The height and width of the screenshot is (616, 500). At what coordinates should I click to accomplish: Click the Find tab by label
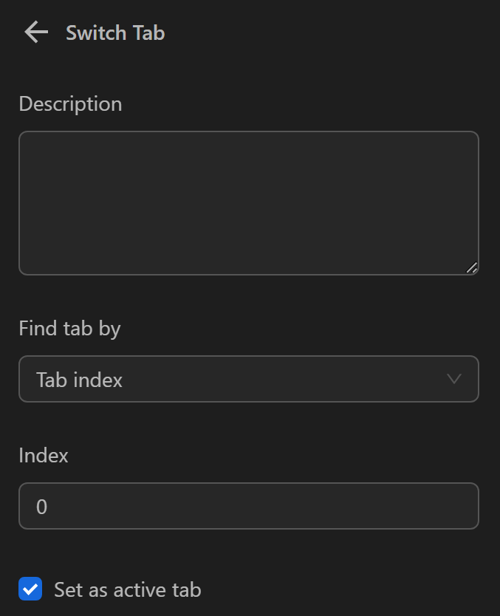(x=69, y=329)
